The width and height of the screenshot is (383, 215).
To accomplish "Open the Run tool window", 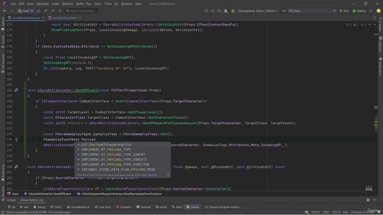I will click(x=24, y=207).
